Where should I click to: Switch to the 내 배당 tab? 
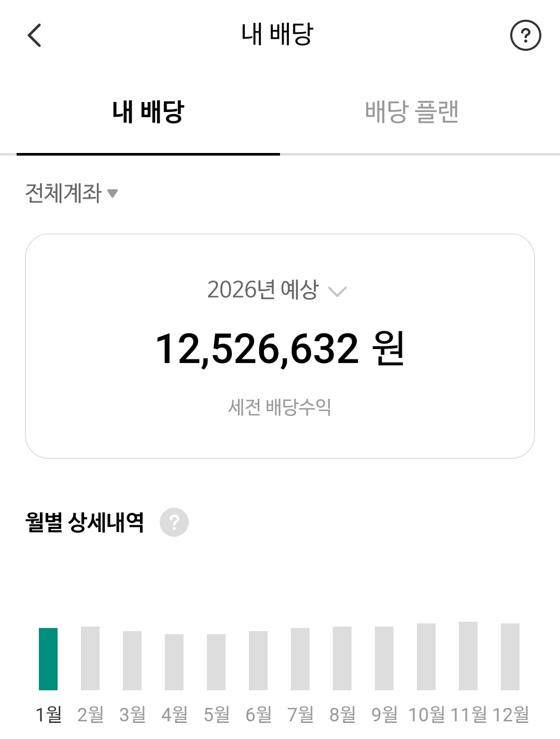[x=148, y=112]
